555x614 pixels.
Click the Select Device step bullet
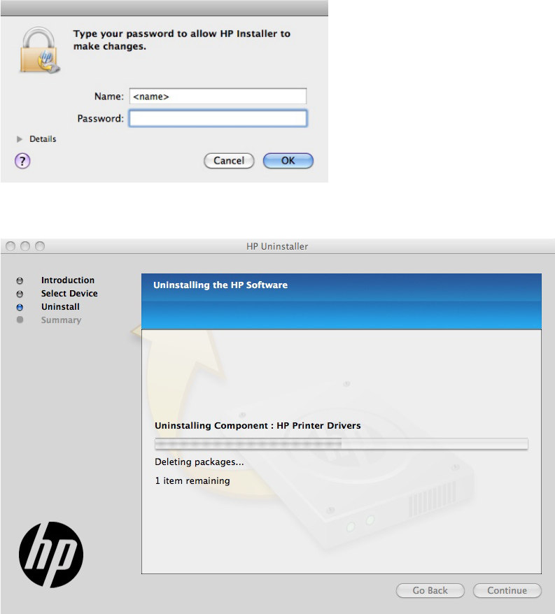[20, 294]
